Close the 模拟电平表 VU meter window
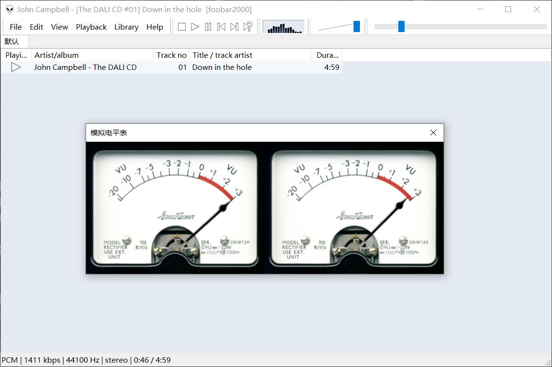 pos(433,133)
